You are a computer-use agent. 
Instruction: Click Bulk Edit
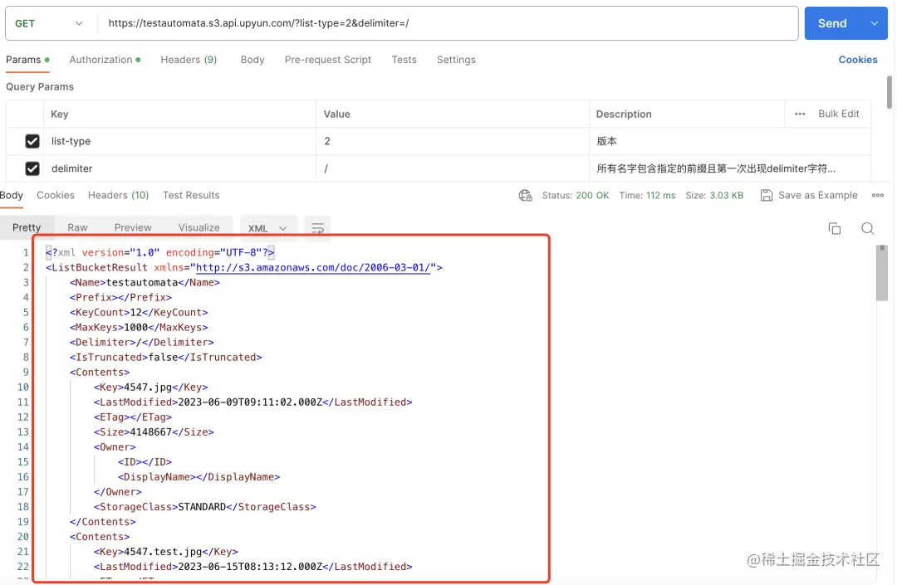pyautogui.click(x=839, y=114)
